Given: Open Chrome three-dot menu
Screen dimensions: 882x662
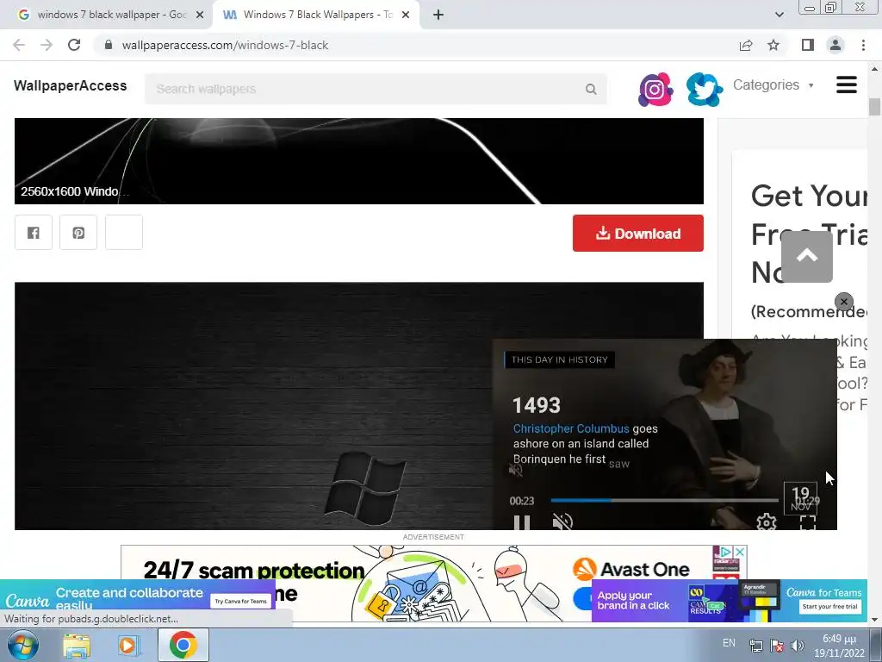Looking at the screenshot, I should (x=863, y=45).
